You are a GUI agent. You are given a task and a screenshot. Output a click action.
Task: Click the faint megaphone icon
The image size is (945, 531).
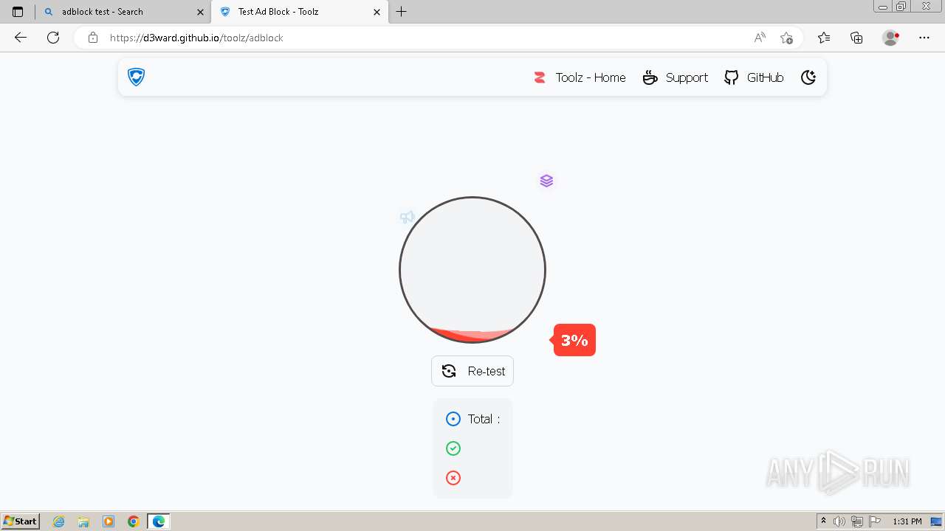[x=407, y=217]
